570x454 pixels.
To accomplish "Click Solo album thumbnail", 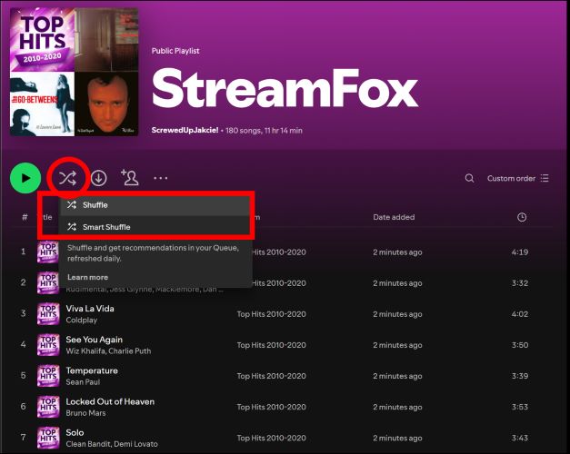I will coord(48,438).
